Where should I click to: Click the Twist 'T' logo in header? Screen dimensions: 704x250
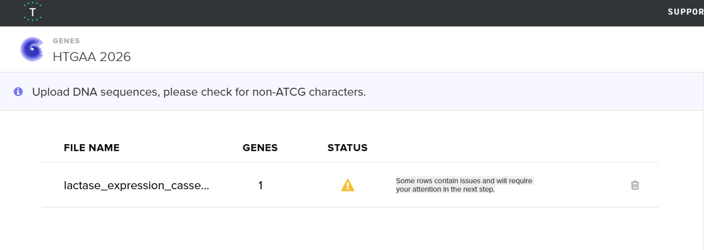coord(33,12)
